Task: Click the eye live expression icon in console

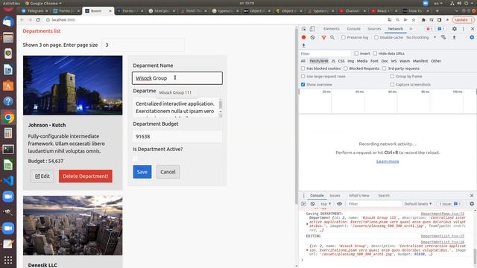Action: click(340, 204)
